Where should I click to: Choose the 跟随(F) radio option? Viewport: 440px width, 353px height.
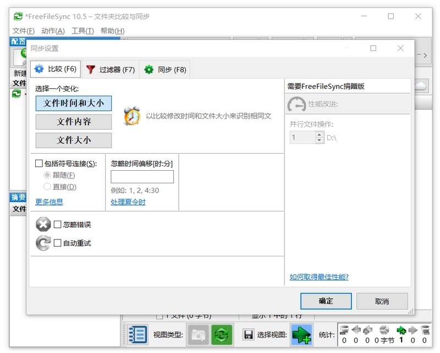[47, 175]
